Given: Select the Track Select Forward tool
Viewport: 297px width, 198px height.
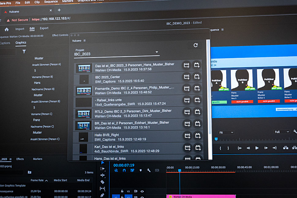Looking at the screenshot, I should point(102,169).
